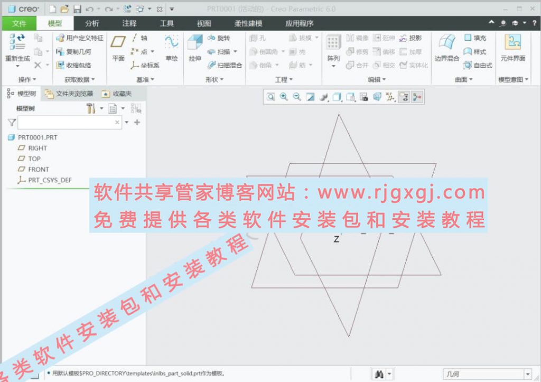Open the 几何 selection filter dropdown
The width and height of the screenshot is (541, 382).
487,374
